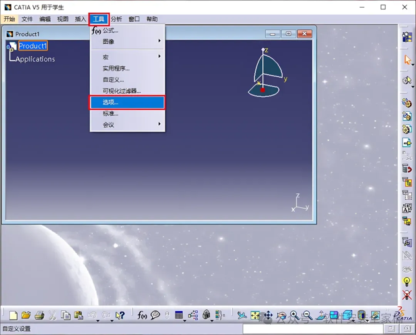This screenshot has width=416, height=335.
Task: Open Design Table dropdown arrow
Action: [185, 321]
